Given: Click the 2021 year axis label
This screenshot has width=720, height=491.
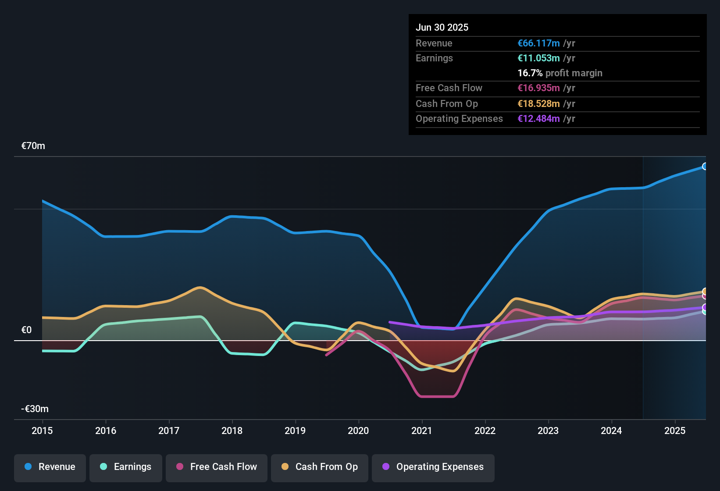Looking at the screenshot, I should tap(421, 431).
